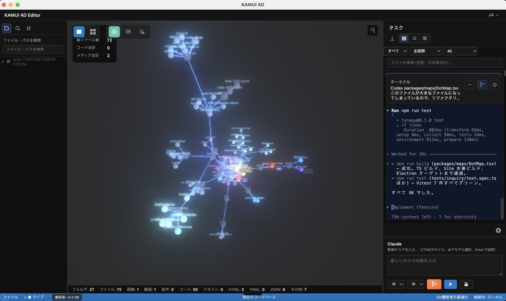Open the first 中 dropdown below task input
The image size is (506, 301).
pyautogui.click(x=396, y=285)
